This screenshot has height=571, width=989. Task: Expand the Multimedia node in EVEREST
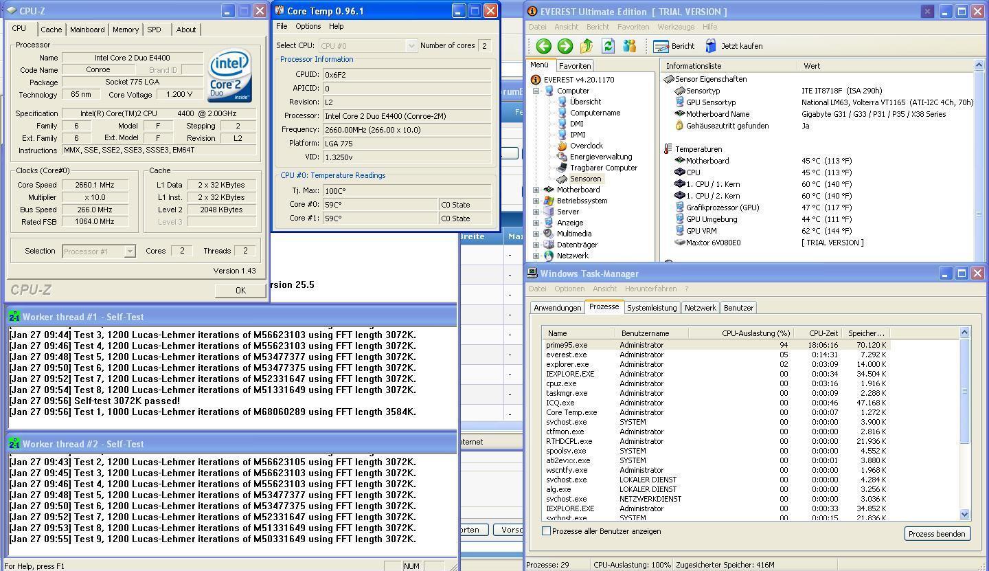click(536, 234)
